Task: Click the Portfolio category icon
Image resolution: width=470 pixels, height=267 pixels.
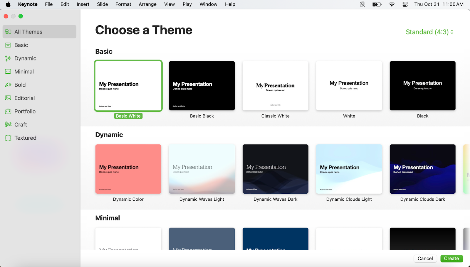Action: coord(8,111)
